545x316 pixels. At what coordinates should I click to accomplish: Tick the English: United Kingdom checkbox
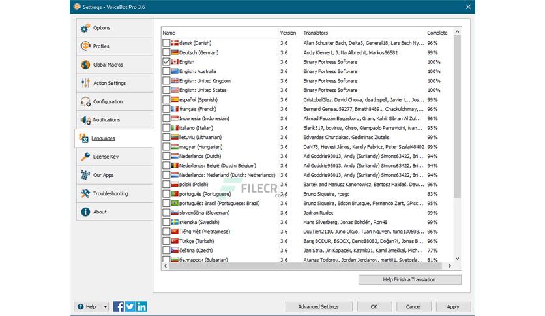[166, 81]
